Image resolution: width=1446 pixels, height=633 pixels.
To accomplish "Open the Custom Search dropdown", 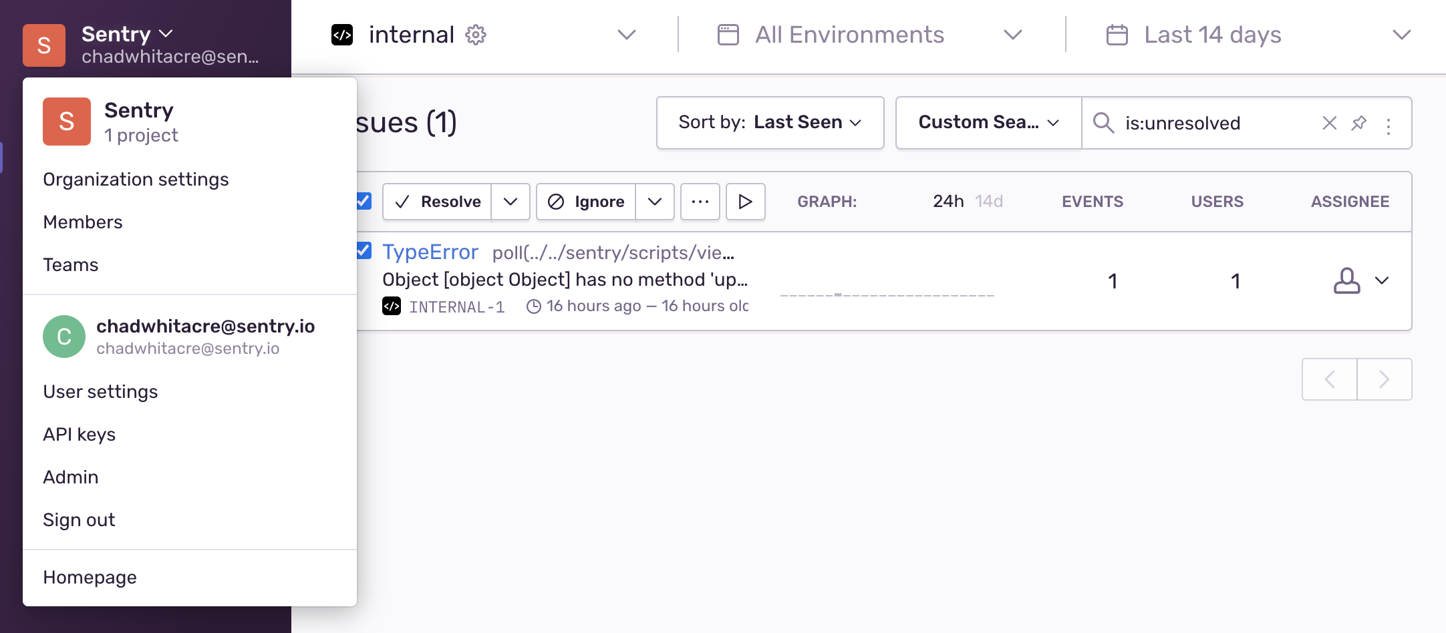I will (989, 123).
